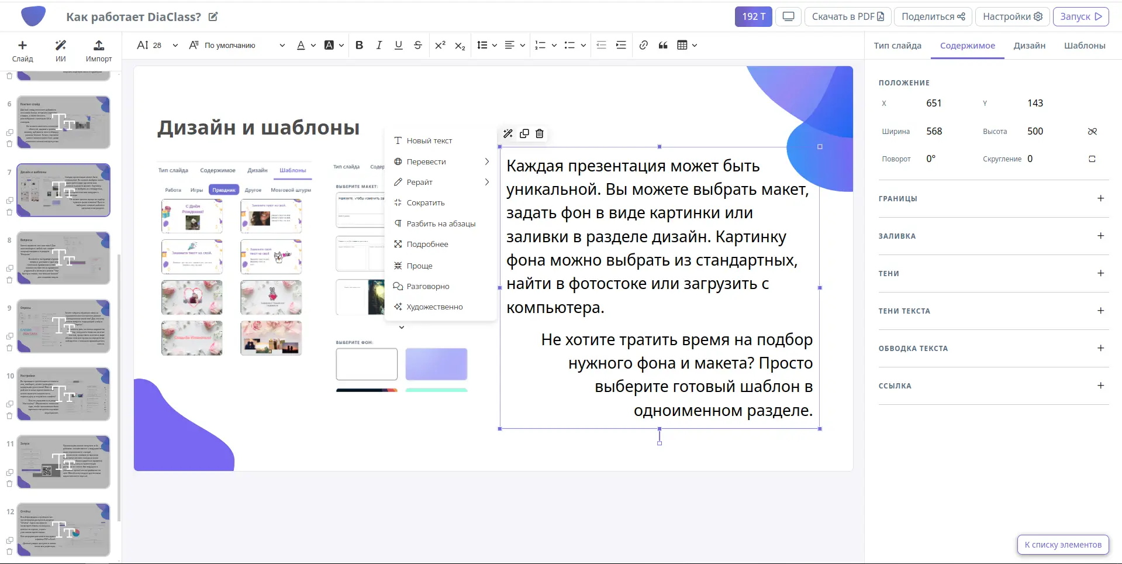Expand the Ссылка section
1122x564 pixels.
click(1100, 386)
